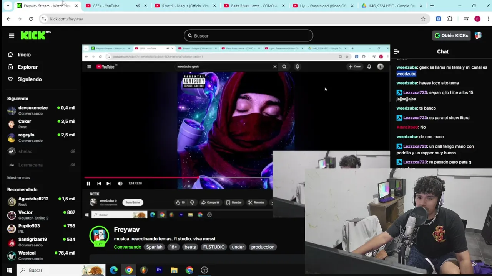Viewport: 492px width, 276px height.
Task: Switch to GEEK - YouTube tab
Action: click(115, 6)
